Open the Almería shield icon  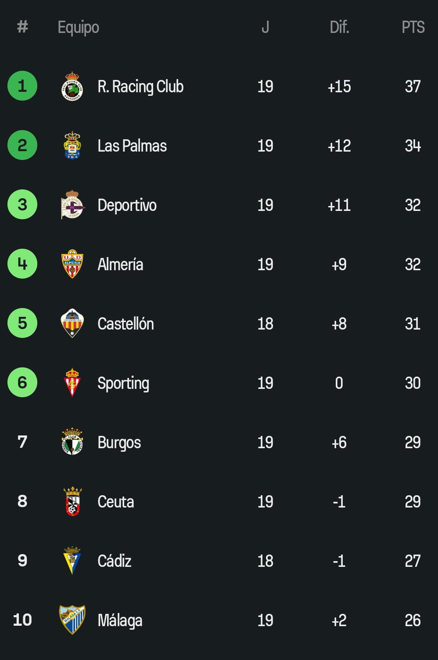72,264
